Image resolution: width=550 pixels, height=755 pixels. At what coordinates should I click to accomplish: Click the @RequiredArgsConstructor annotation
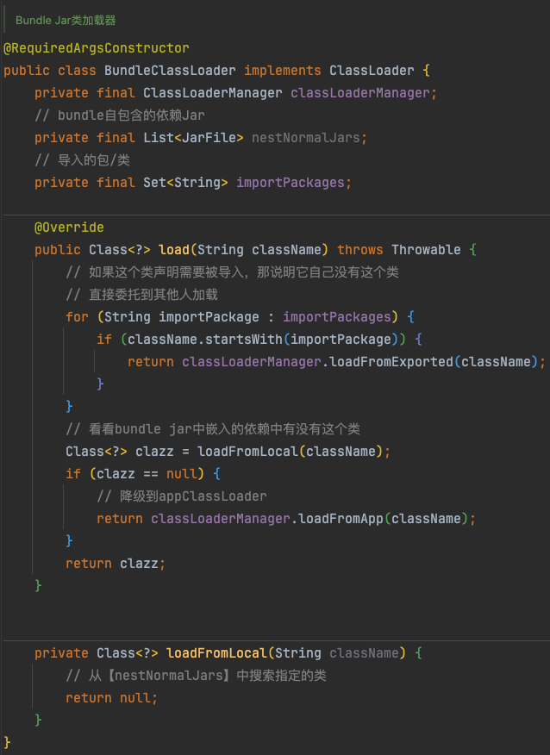click(x=97, y=48)
